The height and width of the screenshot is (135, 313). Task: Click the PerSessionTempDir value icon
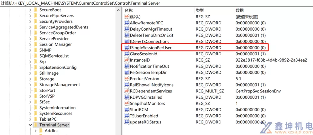tap(127, 72)
